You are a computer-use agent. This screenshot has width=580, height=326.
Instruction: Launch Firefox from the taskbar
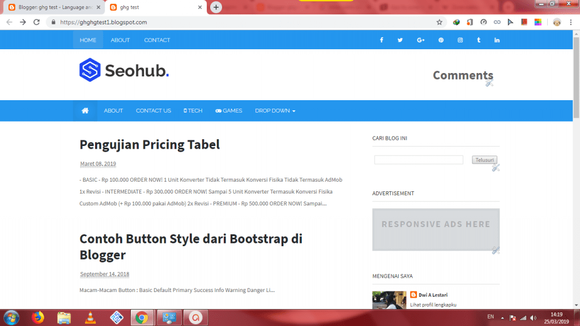pos(38,318)
